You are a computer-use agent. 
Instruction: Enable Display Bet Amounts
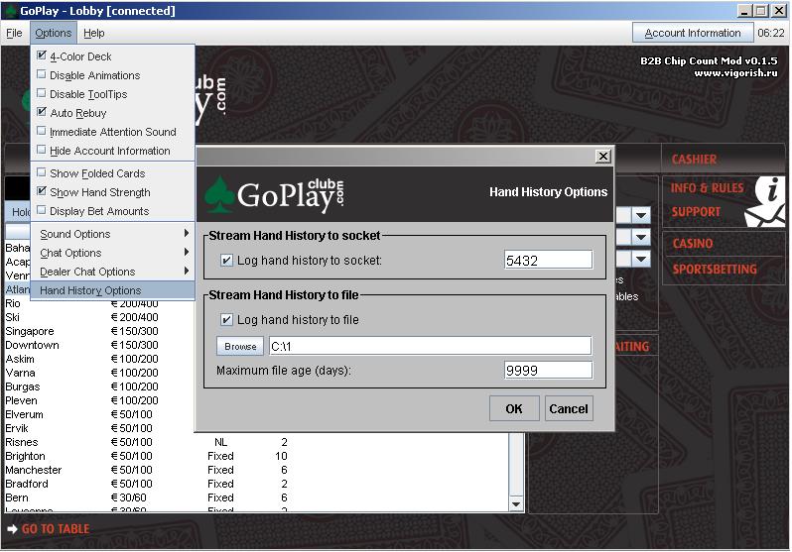click(42, 210)
